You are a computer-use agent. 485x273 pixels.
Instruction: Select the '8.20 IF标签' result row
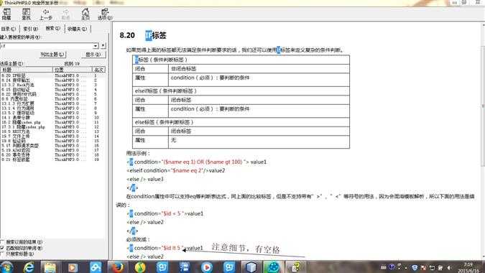coord(53,75)
